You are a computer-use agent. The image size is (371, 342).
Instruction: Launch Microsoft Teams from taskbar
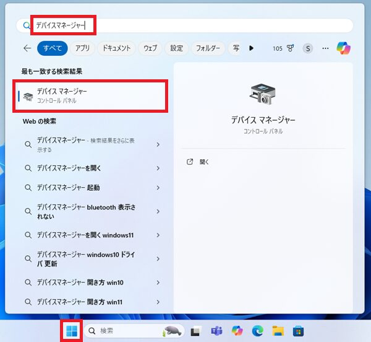(x=216, y=331)
